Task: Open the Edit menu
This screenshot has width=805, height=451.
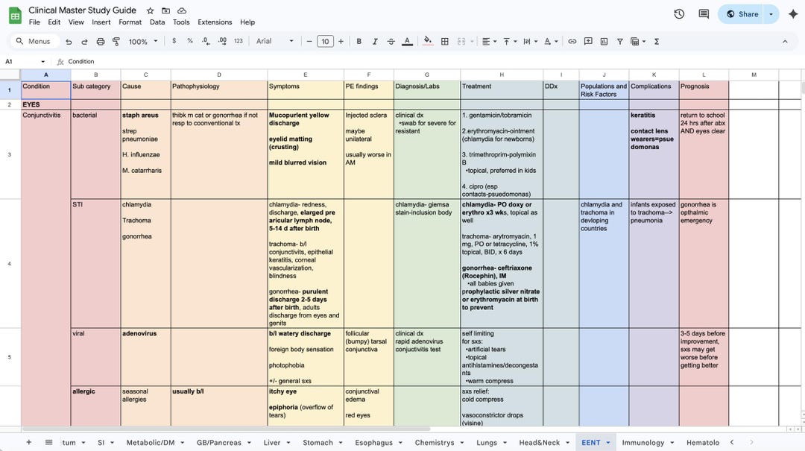Action: 54,22
